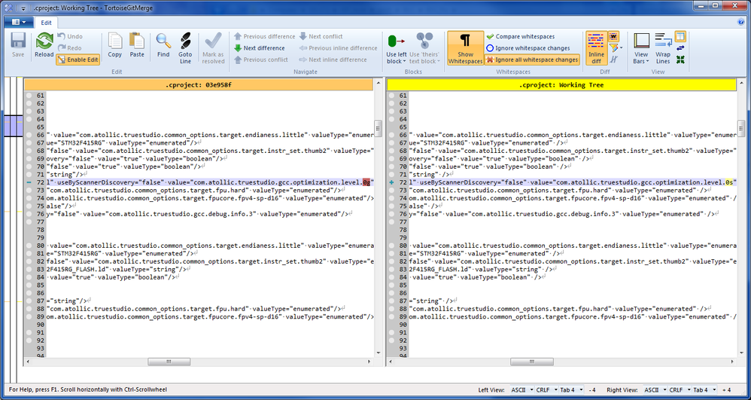Click the help question mark icon
Screen dimensions: 751x400
tap(742, 22)
